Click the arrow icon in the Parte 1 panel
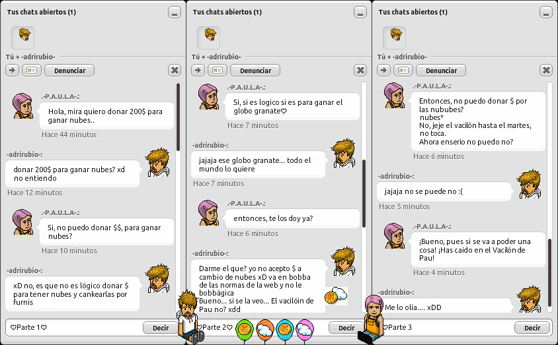Viewport: 558px width, 345px height. click(x=12, y=71)
